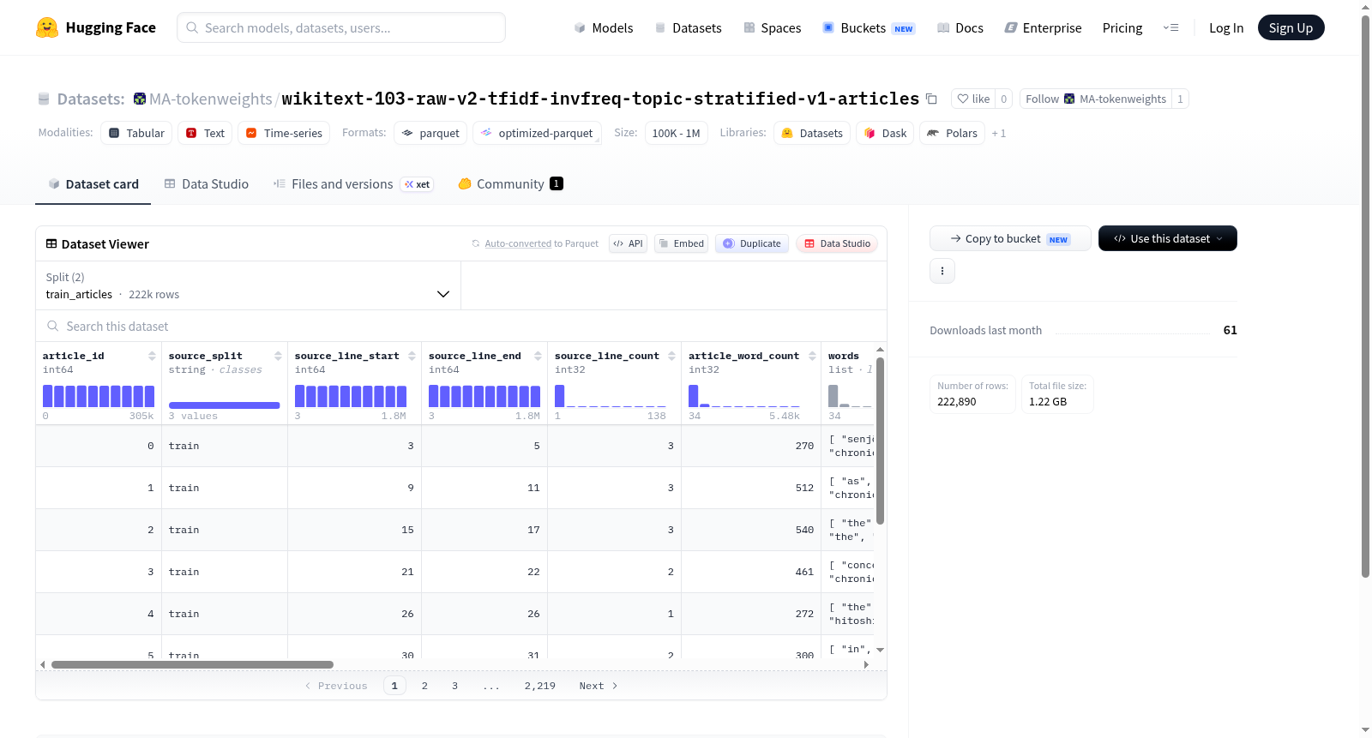This screenshot has width=1372, height=738.
Task: Click the 100K - 1M size tag
Action: [x=676, y=133]
